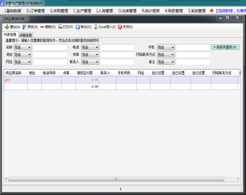Switch to the 详细信息 tab

pyautogui.click(x=26, y=35)
